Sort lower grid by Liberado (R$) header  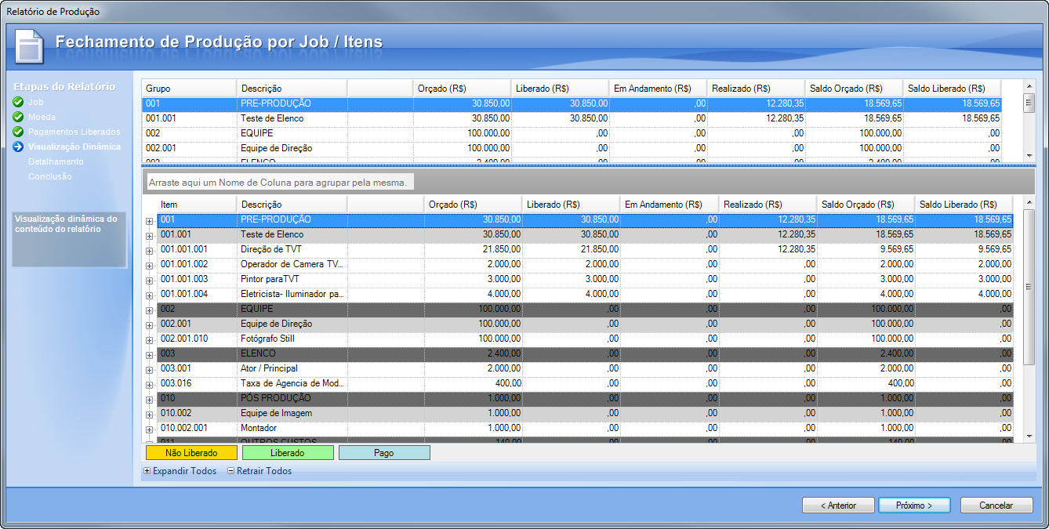(571, 205)
